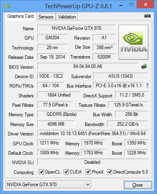
Task: Click the Boost field 1350 MHz
Action: (x=137, y=143)
